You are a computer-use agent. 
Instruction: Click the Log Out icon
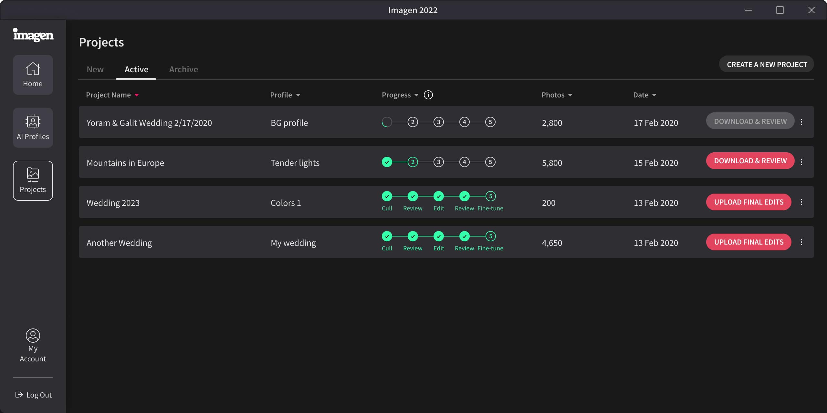pyautogui.click(x=19, y=395)
